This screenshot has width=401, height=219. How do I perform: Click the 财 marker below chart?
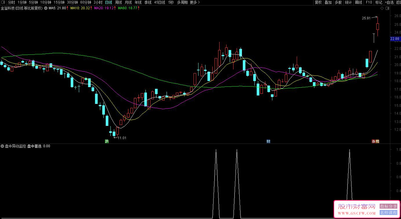point(268,141)
